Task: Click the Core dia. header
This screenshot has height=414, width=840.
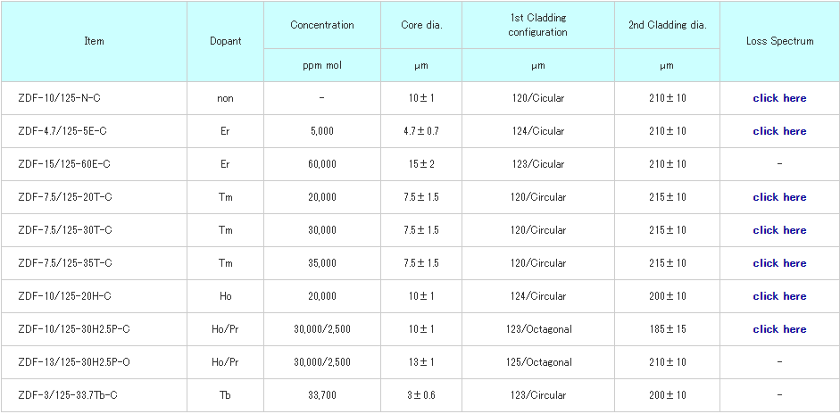Action: pos(421,25)
